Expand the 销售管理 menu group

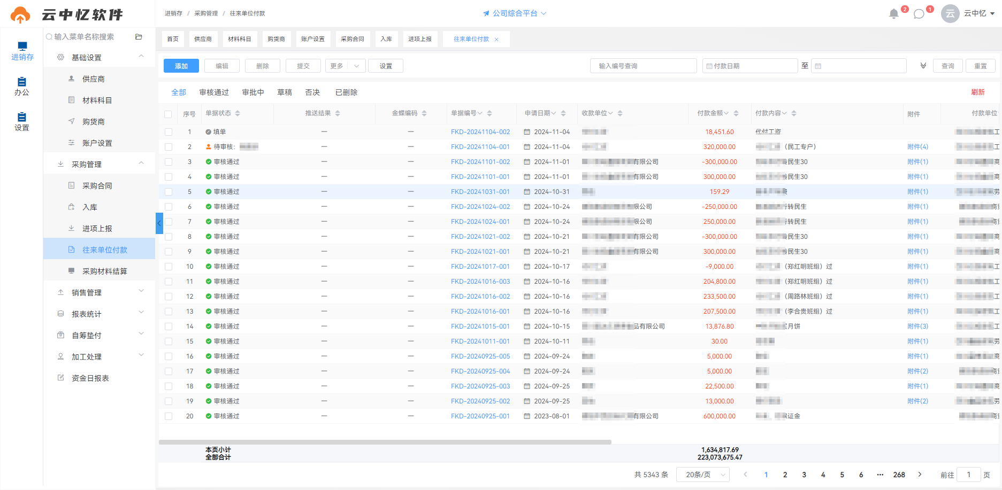(100, 292)
